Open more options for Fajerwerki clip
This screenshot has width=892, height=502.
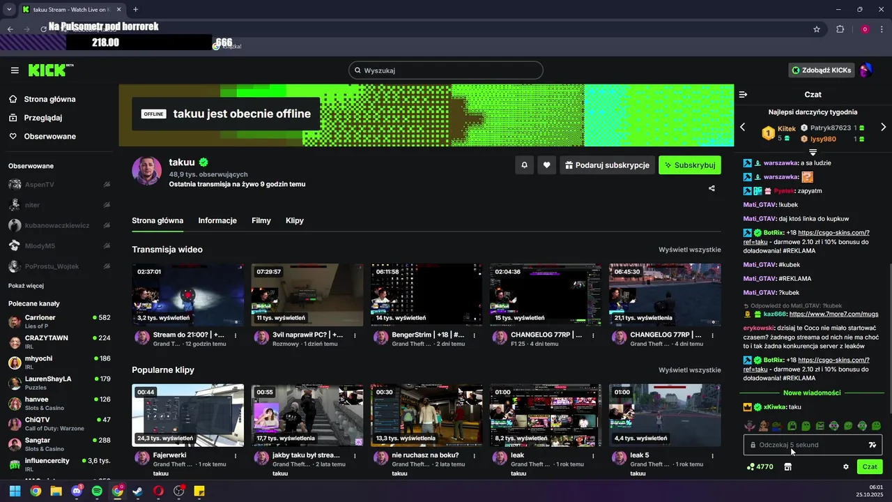[x=236, y=456]
